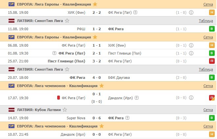Open Сетка link above 10.07 Дандолк match
217x139 pixels.
tap(208, 126)
